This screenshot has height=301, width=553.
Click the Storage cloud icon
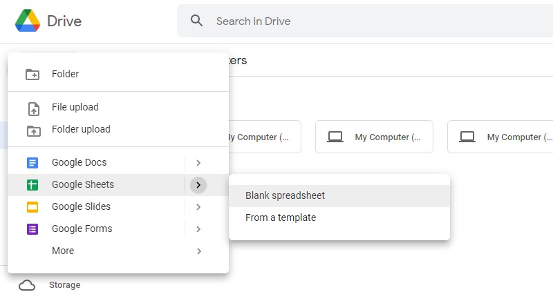[27, 285]
